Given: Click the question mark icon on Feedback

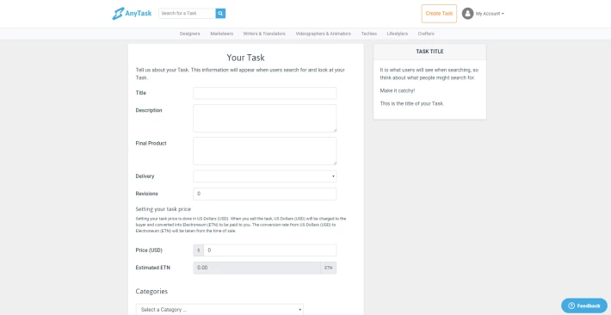Looking at the screenshot, I should click(571, 306).
